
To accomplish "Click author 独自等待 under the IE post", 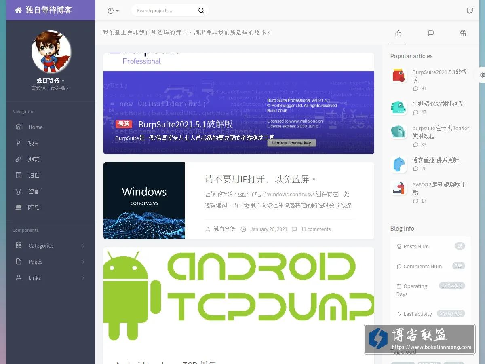I will coord(224,229).
